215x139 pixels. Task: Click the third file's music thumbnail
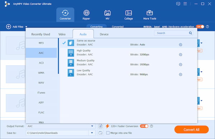tap(15, 103)
